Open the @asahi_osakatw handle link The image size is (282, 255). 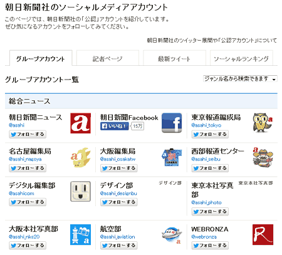point(118,159)
